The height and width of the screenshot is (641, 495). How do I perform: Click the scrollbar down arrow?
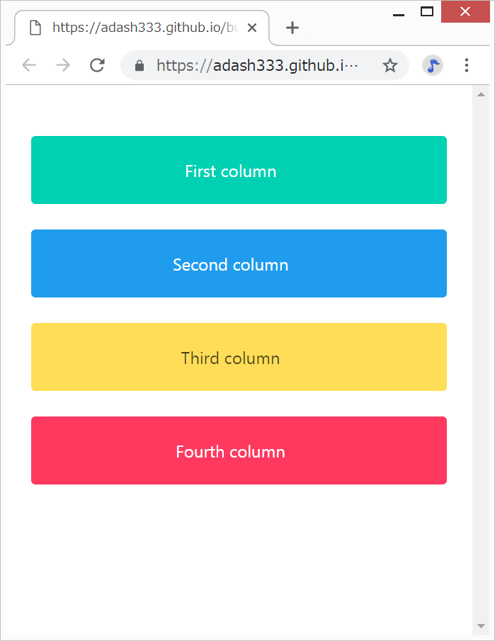(481, 626)
